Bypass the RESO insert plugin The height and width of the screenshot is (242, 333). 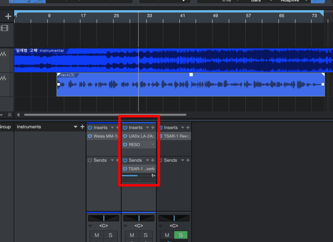tap(125, 145)
